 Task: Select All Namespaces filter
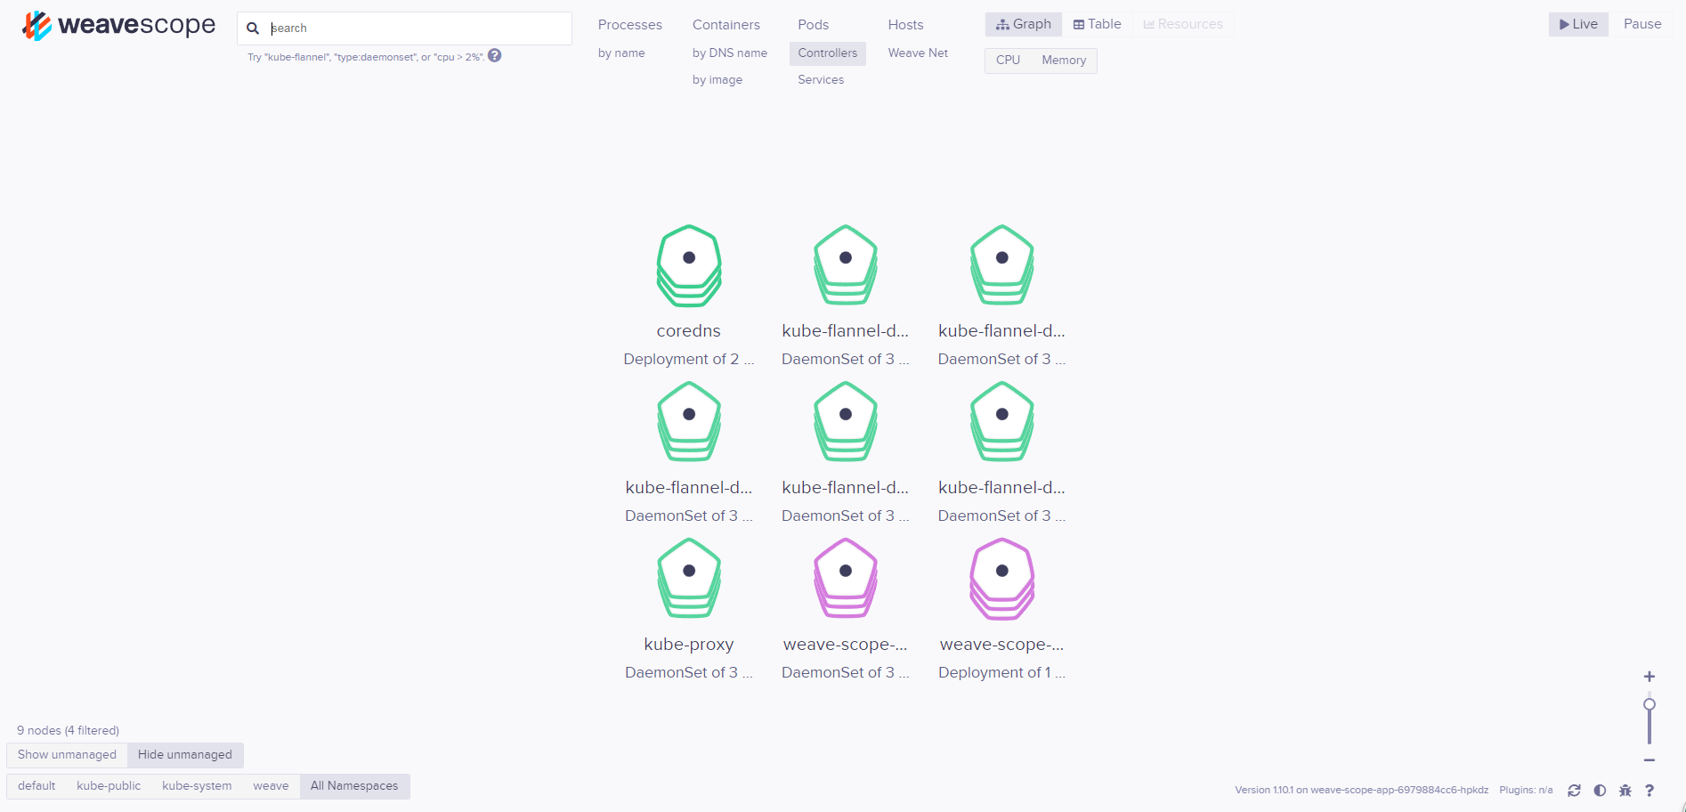354,786
